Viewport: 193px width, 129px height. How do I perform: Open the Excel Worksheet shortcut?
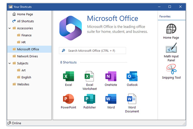(x=89, y=76)
